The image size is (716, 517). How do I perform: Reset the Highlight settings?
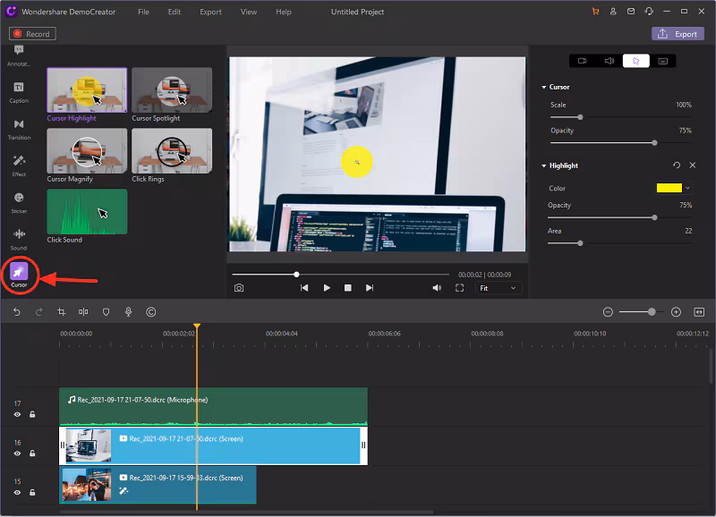pyautogui.click(x=677, y=165)
